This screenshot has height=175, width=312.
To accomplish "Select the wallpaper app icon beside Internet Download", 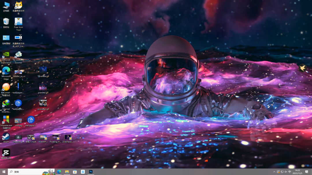I will [18, 105].
